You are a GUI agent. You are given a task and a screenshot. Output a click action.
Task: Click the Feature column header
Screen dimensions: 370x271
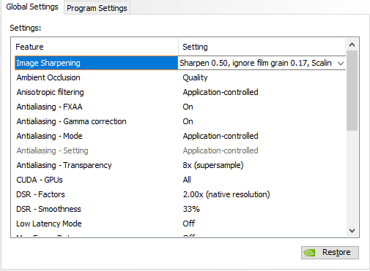coord(96,47)
